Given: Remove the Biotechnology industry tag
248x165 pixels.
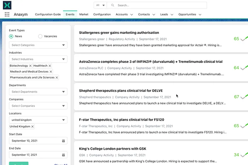Looking at the screenshot, I should pos(30,66).
